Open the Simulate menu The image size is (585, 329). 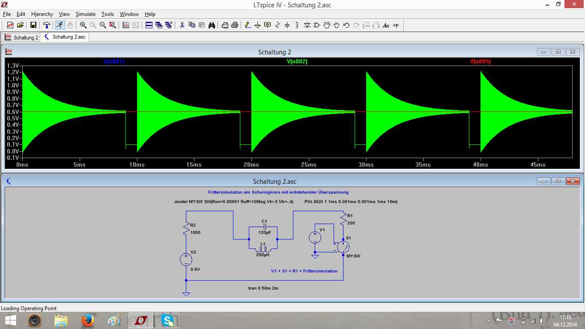point(86,14)
